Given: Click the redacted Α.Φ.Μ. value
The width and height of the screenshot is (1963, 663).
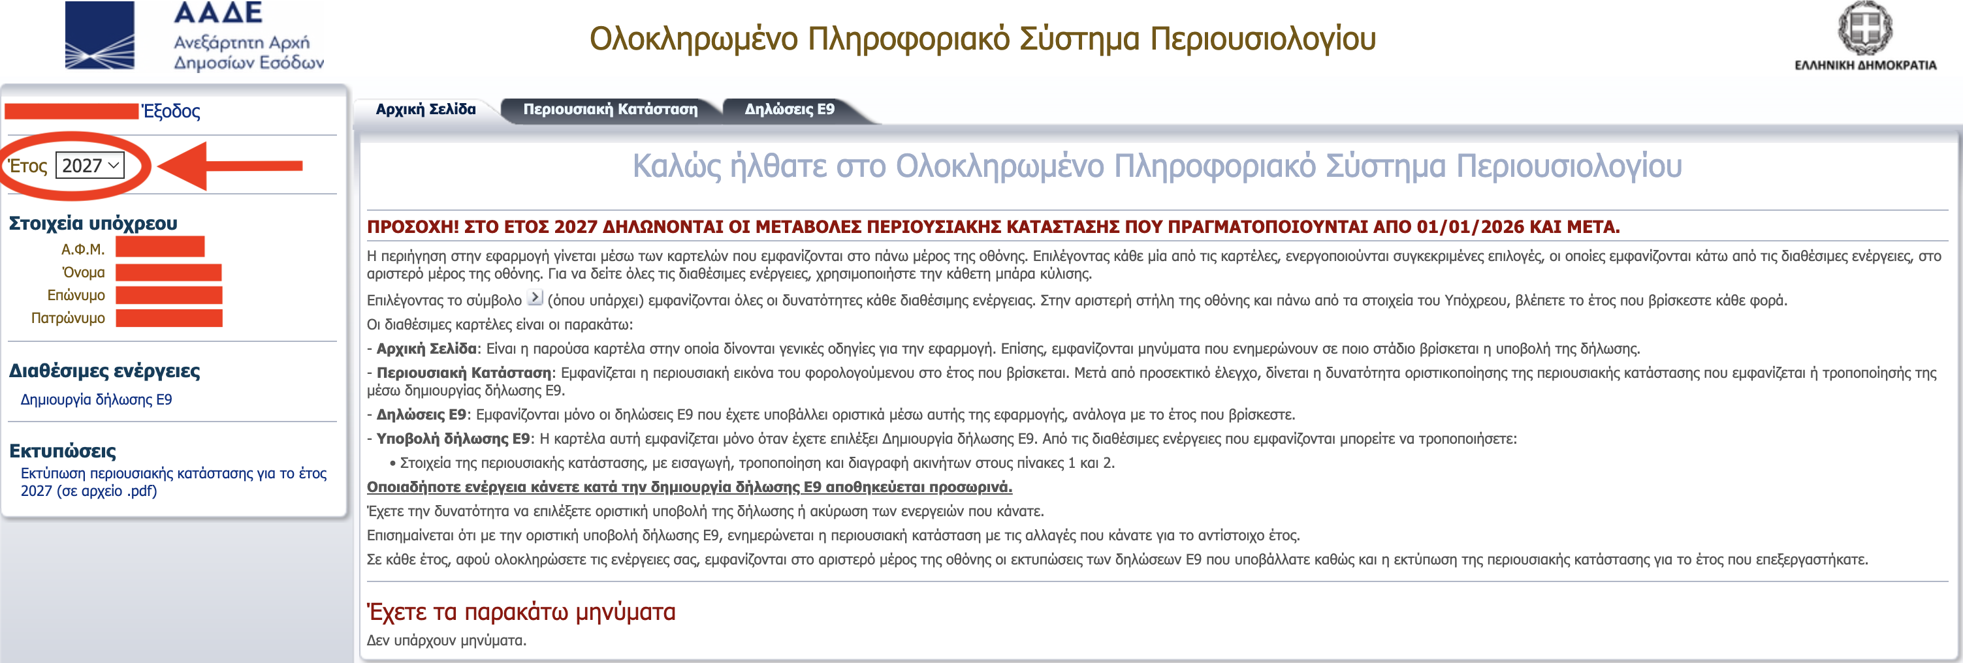Looking at the screenshot, I should [160, 247].
